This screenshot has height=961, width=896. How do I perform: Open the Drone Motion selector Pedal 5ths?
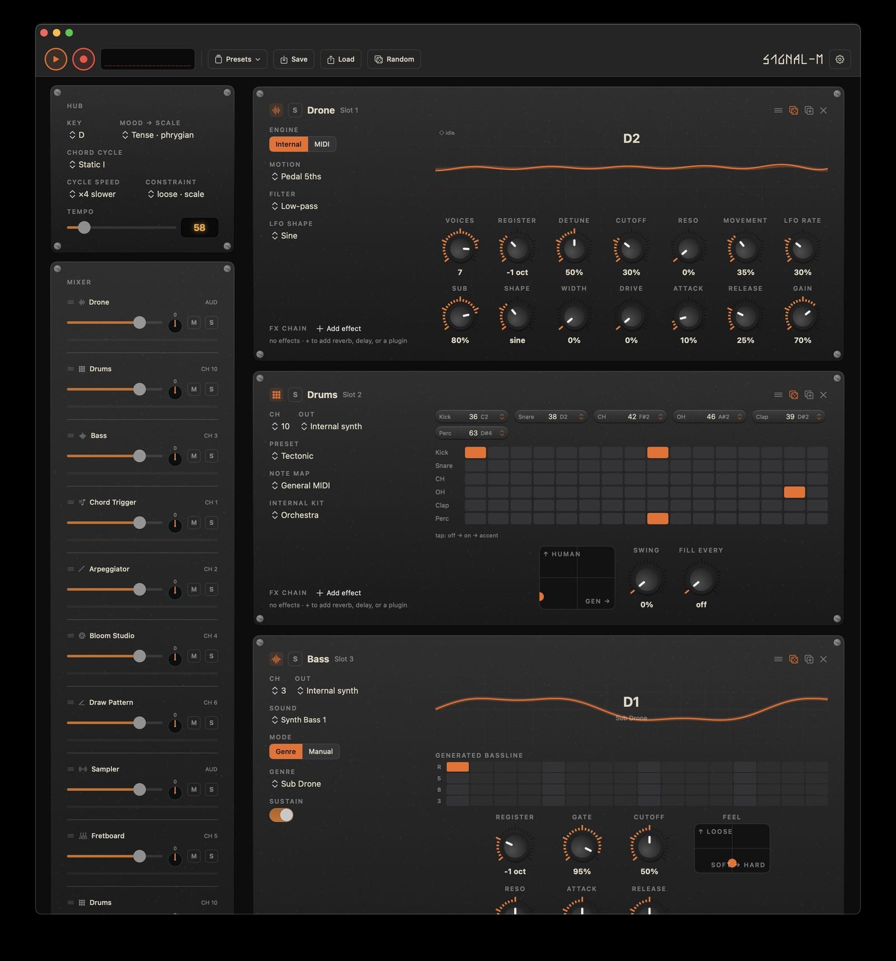point(297,177)
